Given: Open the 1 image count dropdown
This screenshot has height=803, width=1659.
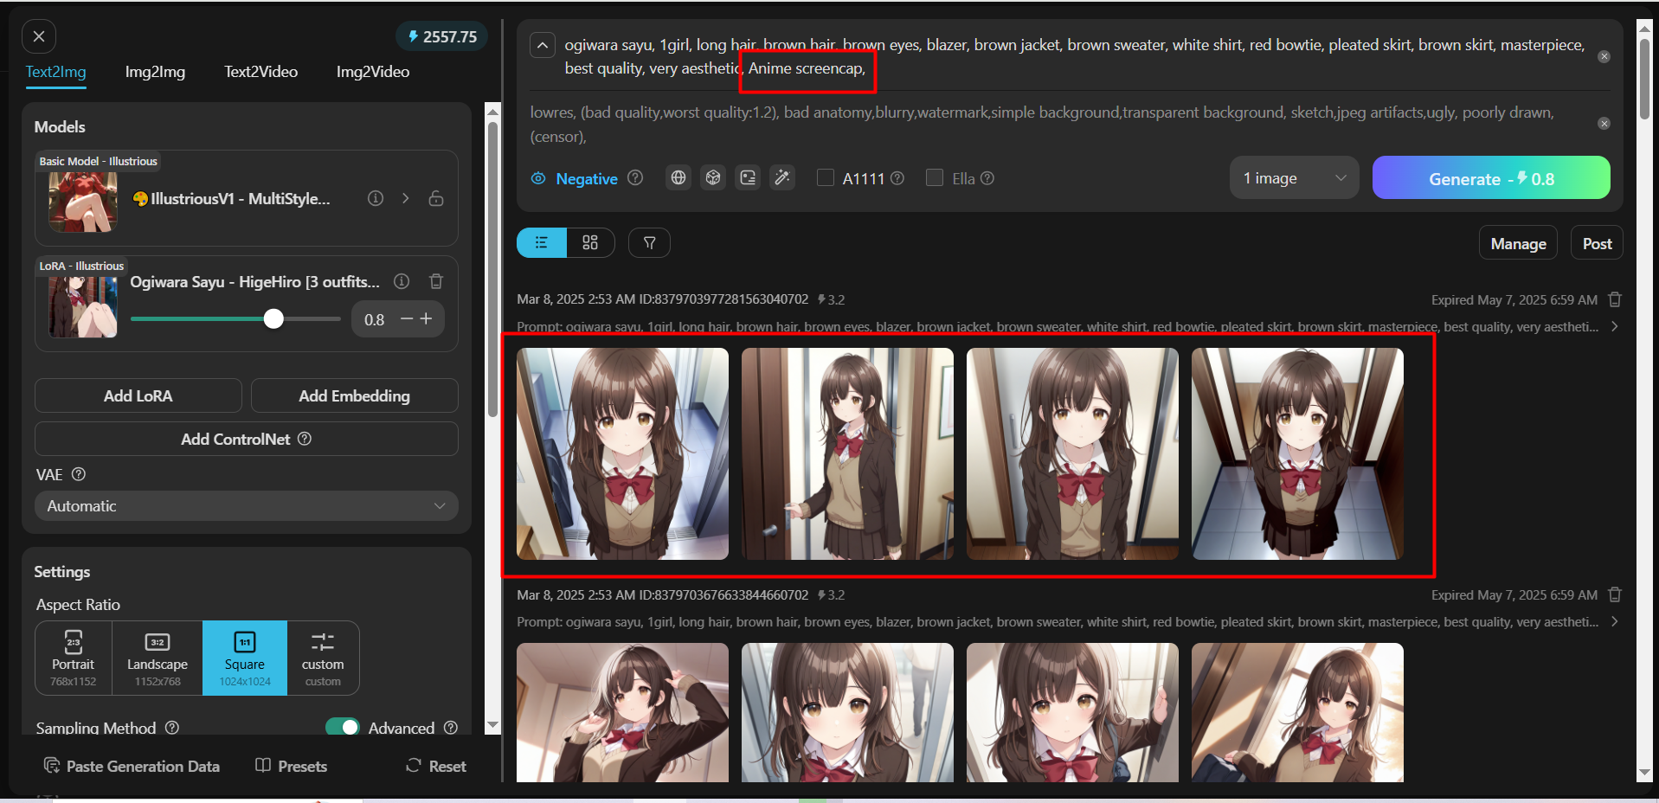Looking at the screenshot, I should pos(1295,177).
